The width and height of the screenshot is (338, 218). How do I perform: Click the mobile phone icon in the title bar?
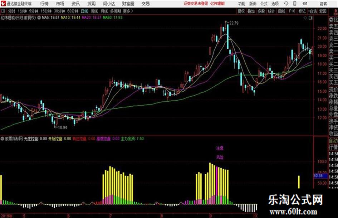(295, 4)
